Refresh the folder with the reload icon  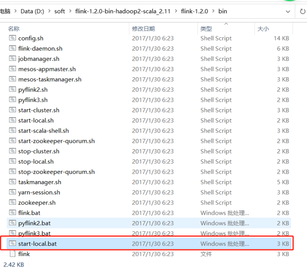(x=303, y=12)
